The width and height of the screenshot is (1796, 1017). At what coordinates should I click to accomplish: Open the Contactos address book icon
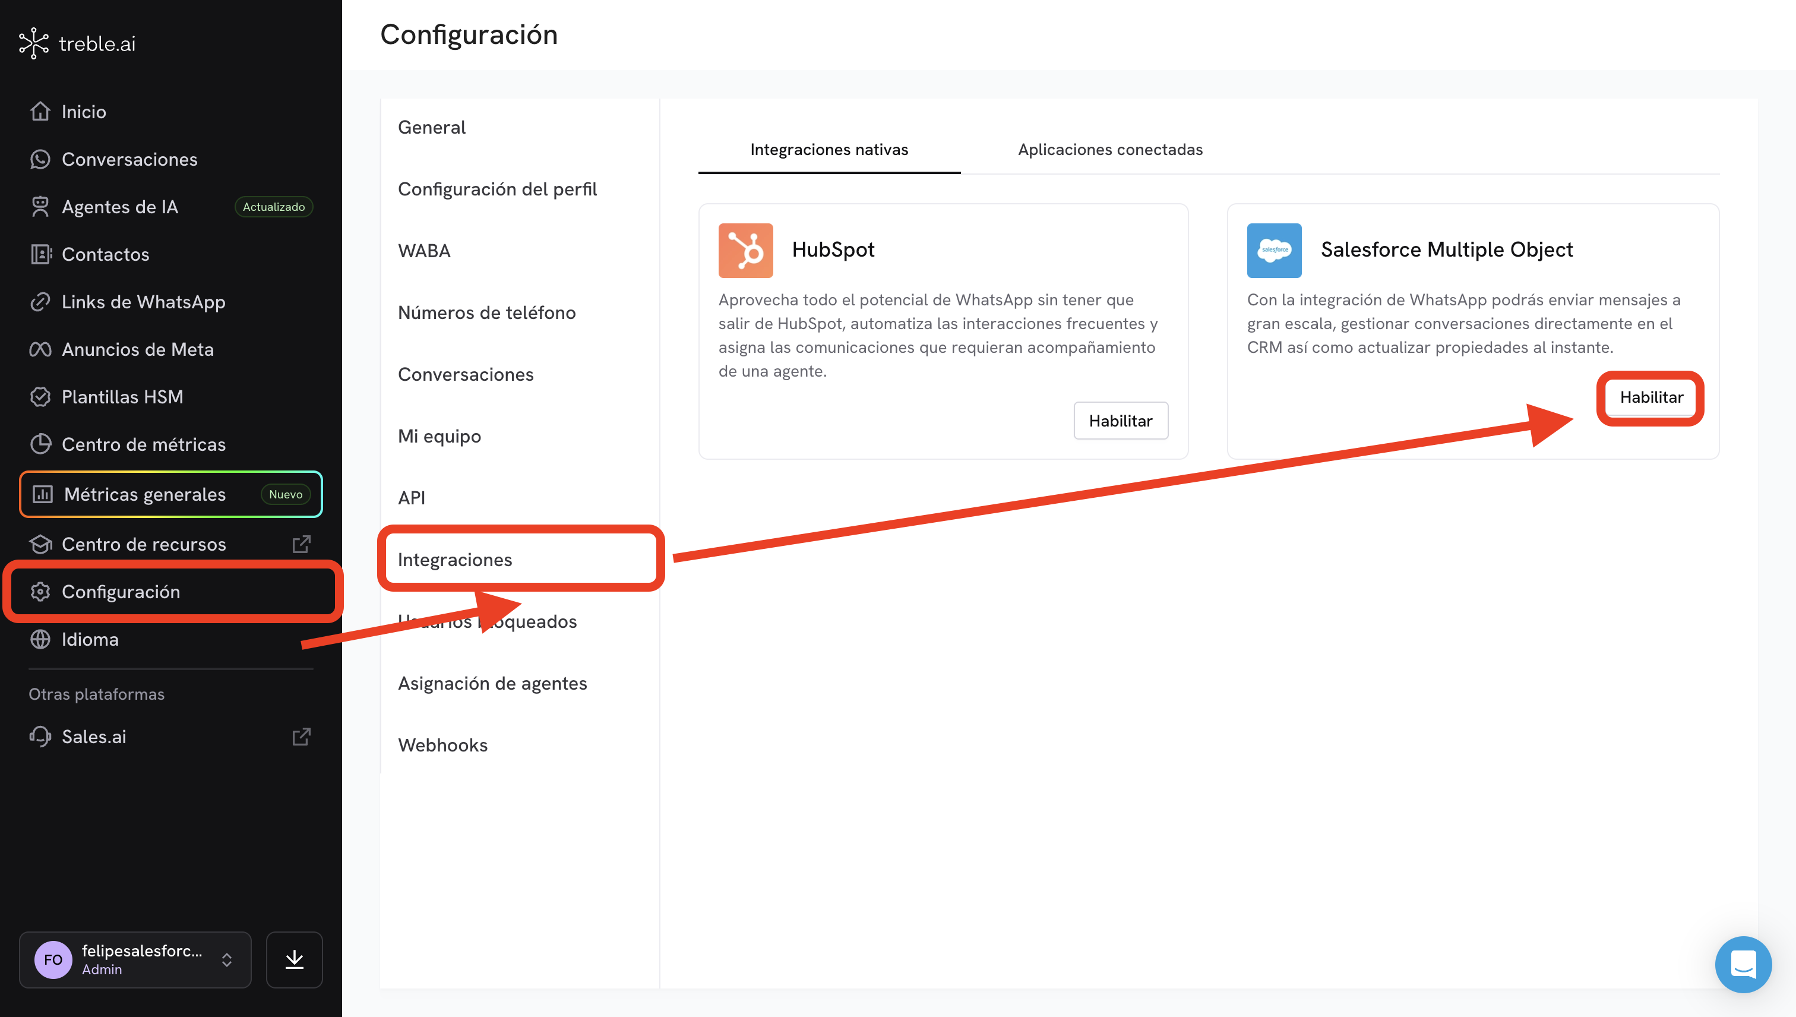[40, 254]
